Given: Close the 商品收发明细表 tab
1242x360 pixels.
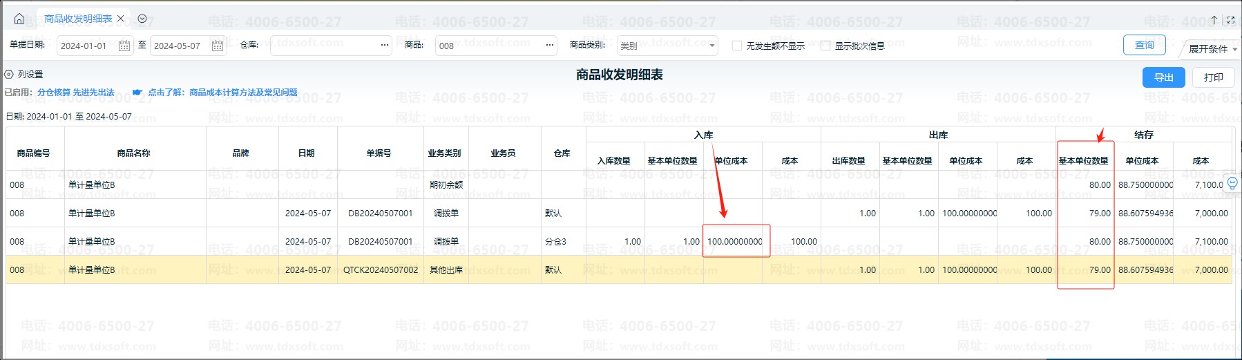Looking at the screenshot, I should tap(121, 19).
